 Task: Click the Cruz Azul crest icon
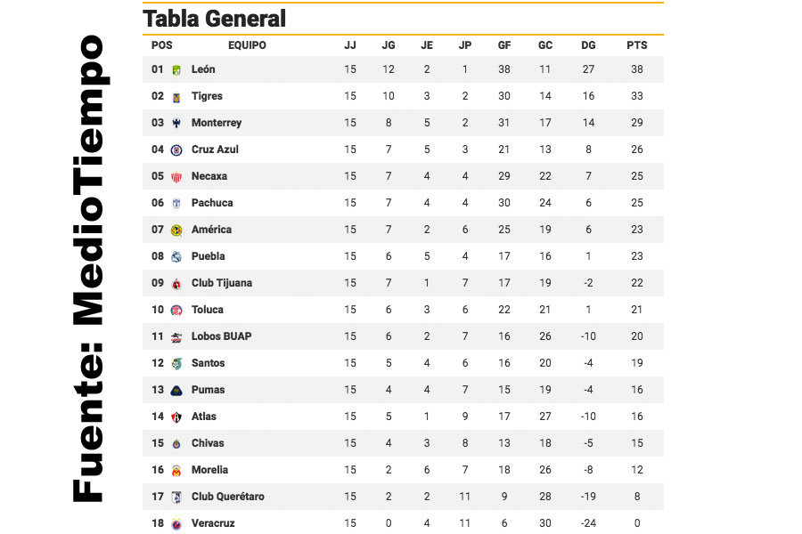coord(176,150)
